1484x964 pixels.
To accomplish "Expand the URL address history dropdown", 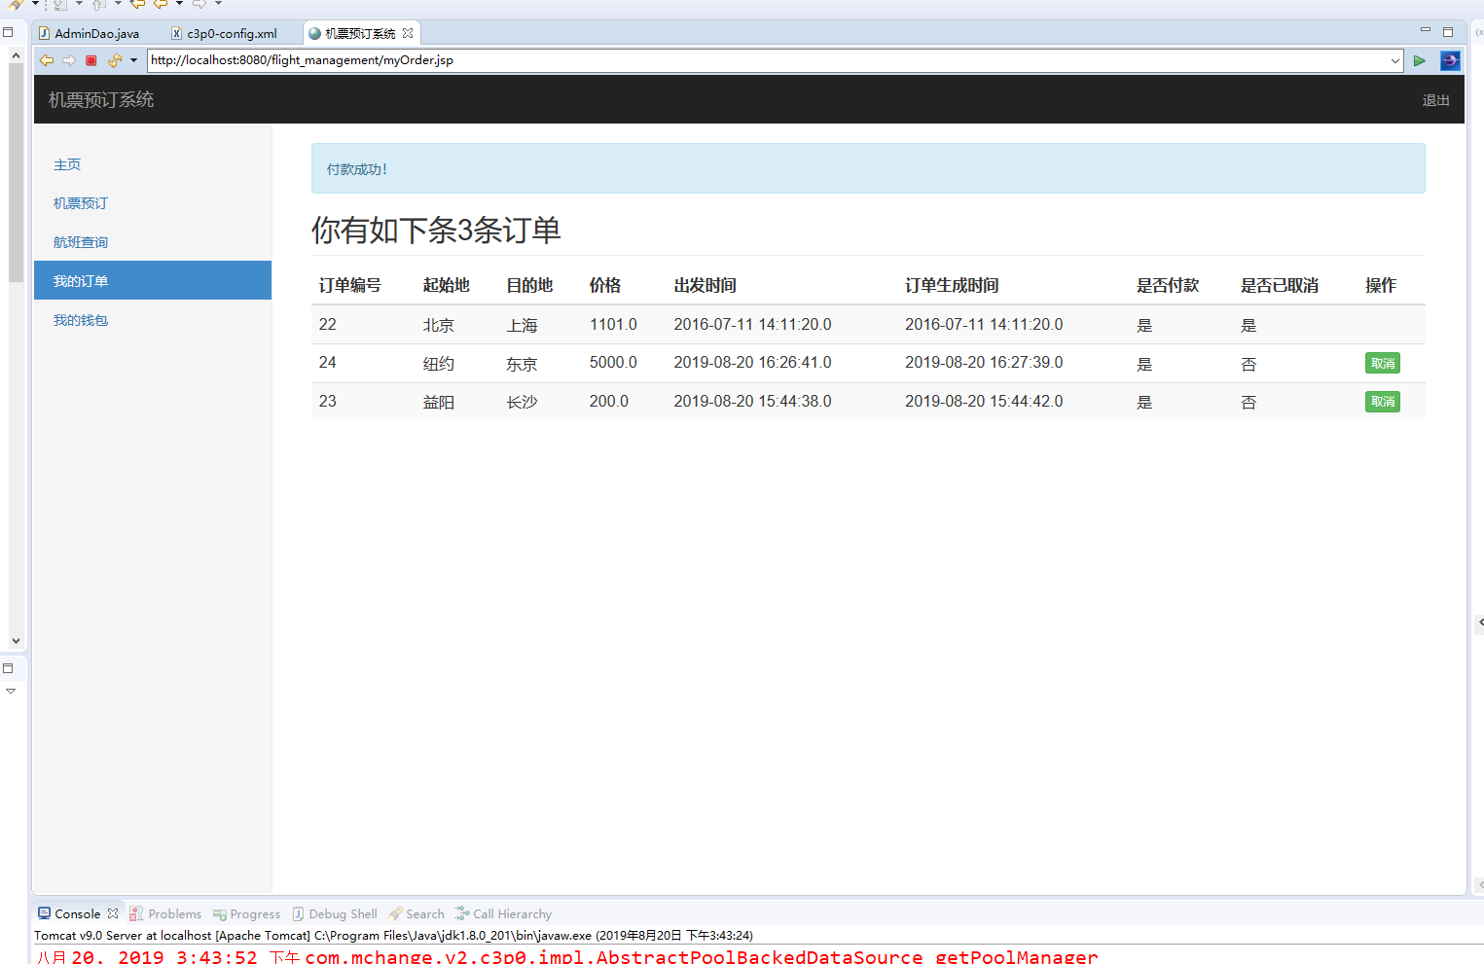I will point(1394,60).
